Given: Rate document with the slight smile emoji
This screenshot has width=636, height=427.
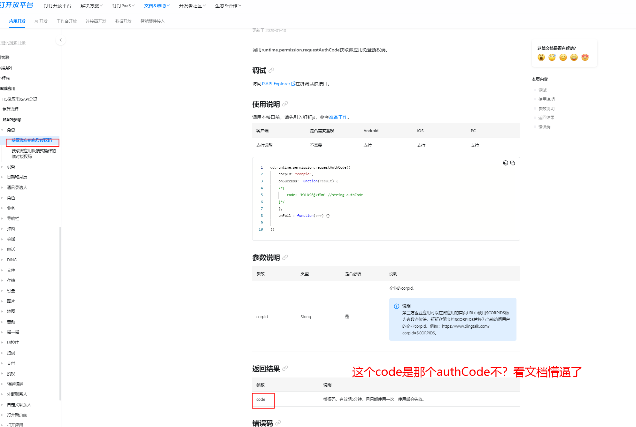Looking at the screenshot, I should tap(563, 57).
